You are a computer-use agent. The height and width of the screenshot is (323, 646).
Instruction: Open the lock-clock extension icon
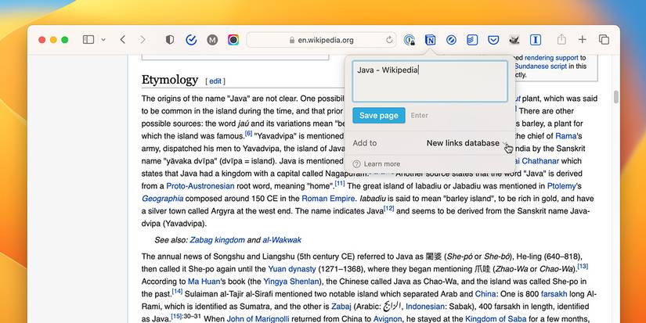tap(409, 40)
